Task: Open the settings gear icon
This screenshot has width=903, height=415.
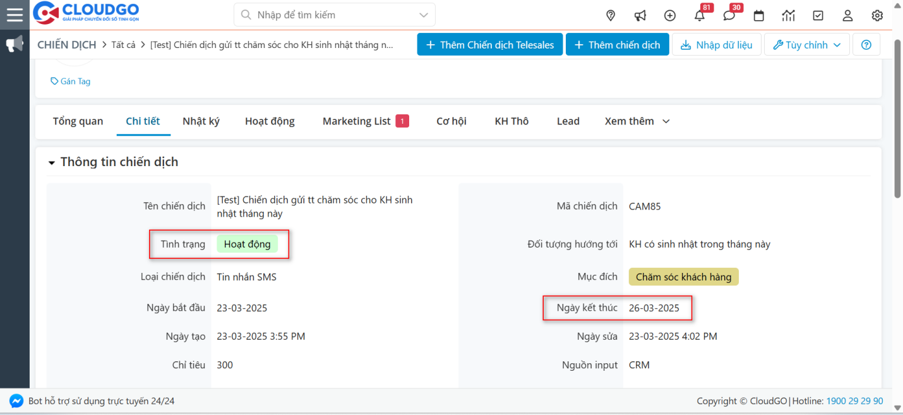Action: (x=877, y=16)
